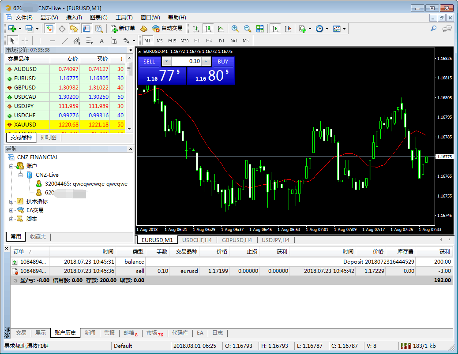The height and width of the screenshot is (354, 458).
Task: Toggle the Terminal panel icon
Action: [86, 29]
